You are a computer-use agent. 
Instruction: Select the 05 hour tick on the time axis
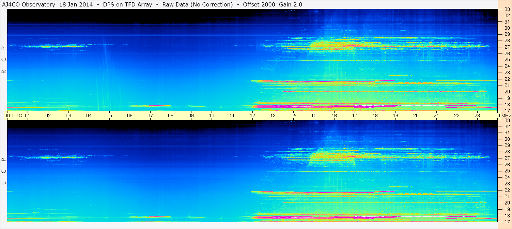click(x=109, y=116)
